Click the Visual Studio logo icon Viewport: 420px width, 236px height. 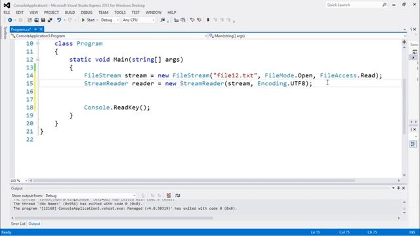coord(7,5)
